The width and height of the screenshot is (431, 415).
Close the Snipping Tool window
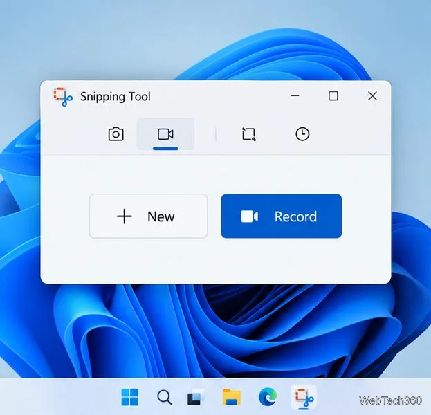(x=372, y=96)
